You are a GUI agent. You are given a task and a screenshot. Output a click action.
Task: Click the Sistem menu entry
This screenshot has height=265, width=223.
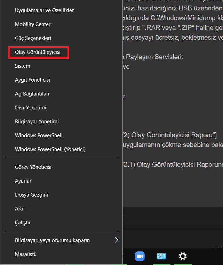point(23,66)
